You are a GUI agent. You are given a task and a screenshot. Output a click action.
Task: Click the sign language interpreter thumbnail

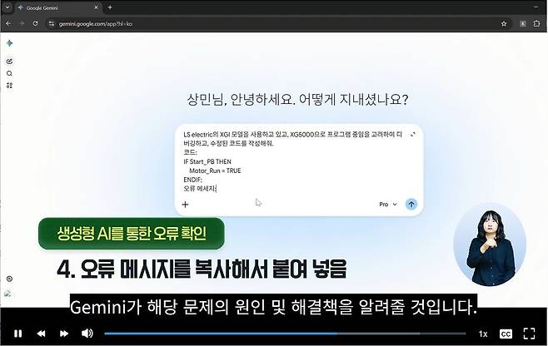click(490, 245)
